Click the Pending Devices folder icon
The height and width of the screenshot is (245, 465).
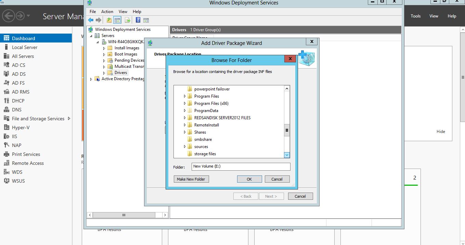point(110,60)
